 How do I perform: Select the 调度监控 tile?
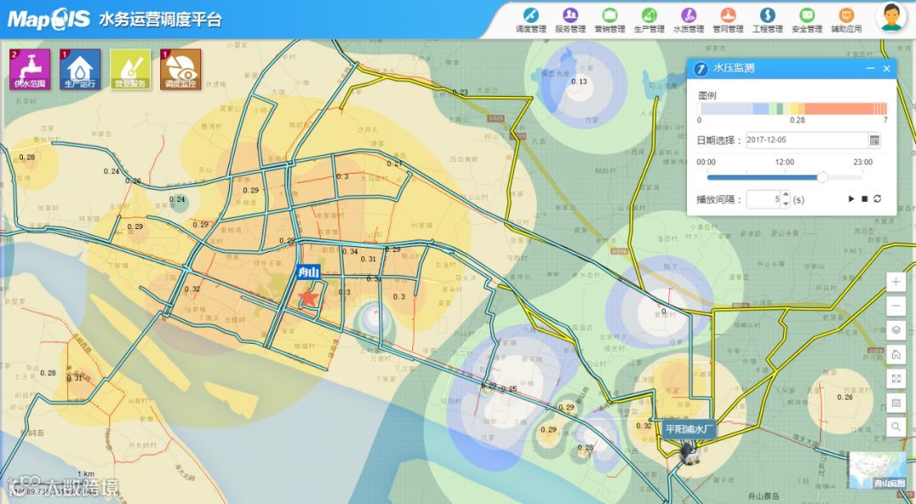(x=181, y=70)
